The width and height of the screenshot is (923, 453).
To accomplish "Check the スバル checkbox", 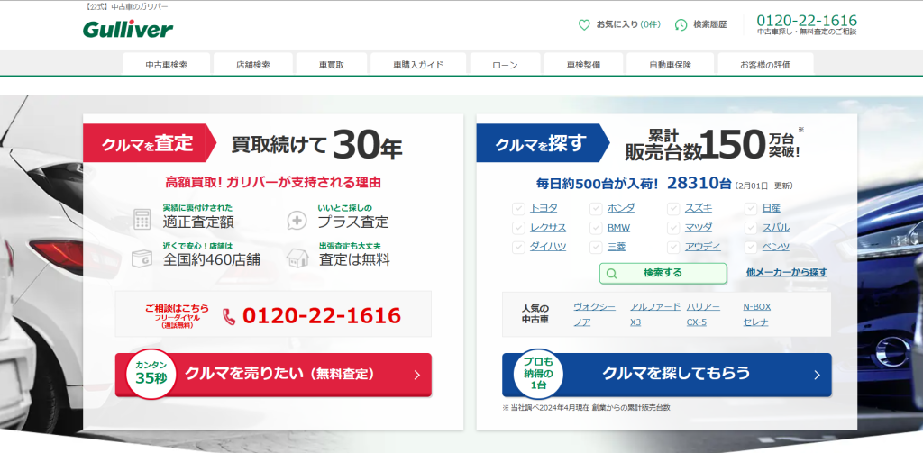I will tap(751, 228).
